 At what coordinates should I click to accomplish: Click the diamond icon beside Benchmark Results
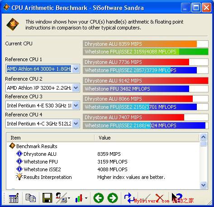pyautogui.click(x=12, y=146)
